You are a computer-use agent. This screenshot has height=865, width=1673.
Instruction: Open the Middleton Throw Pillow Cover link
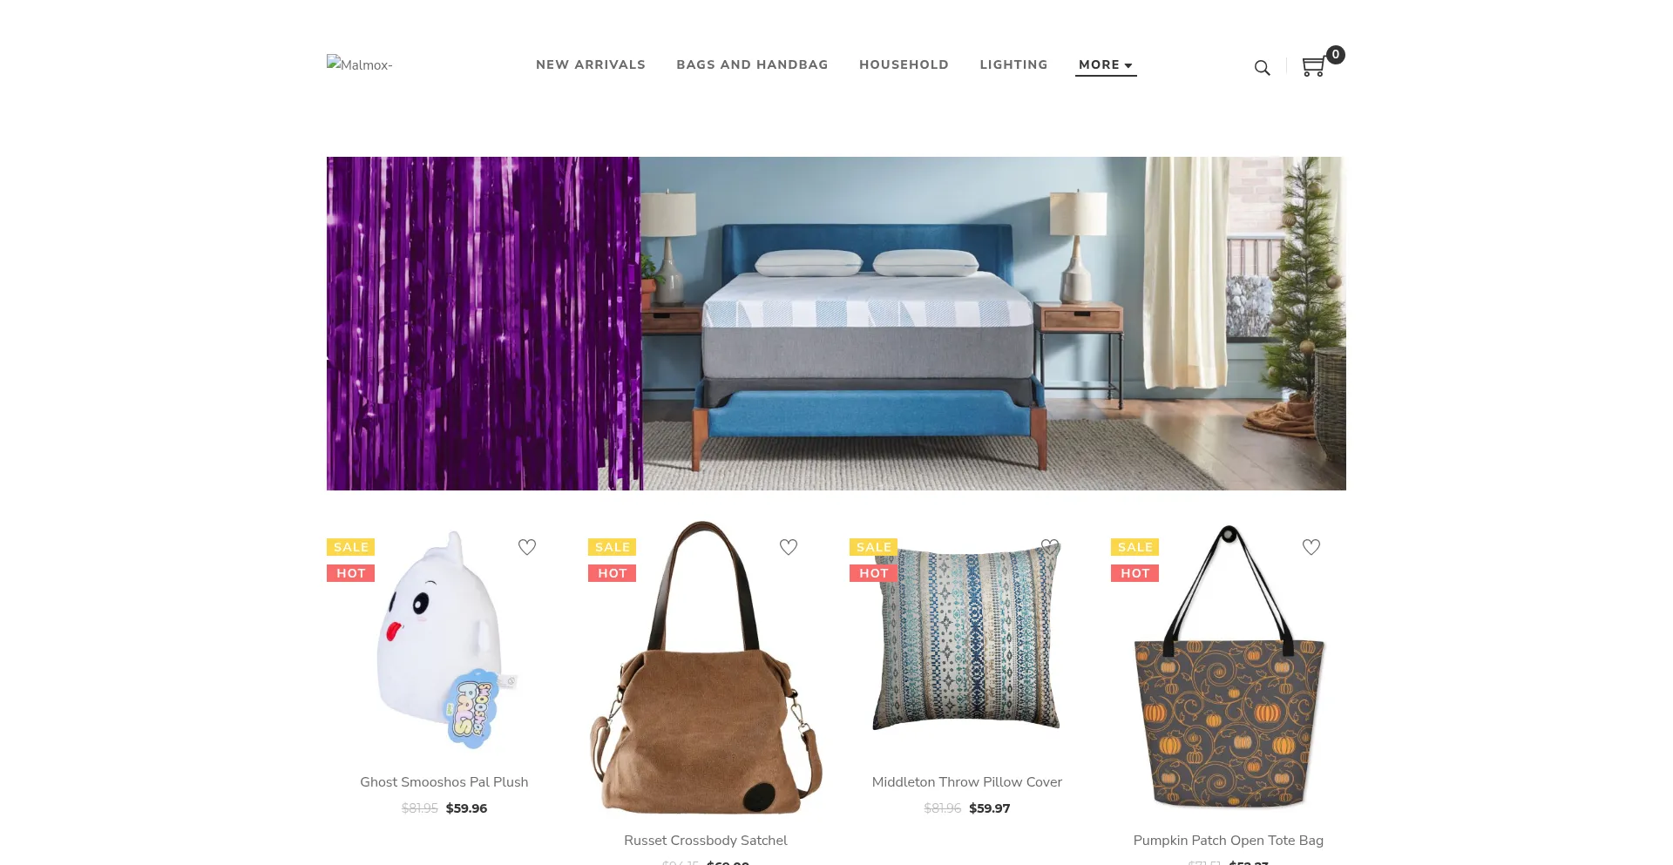[967, 782]
